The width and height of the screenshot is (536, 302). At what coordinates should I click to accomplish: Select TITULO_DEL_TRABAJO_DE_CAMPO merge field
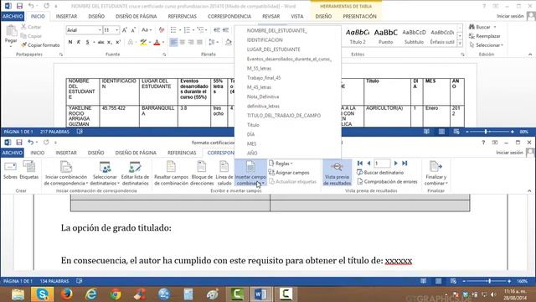point(284,116)
